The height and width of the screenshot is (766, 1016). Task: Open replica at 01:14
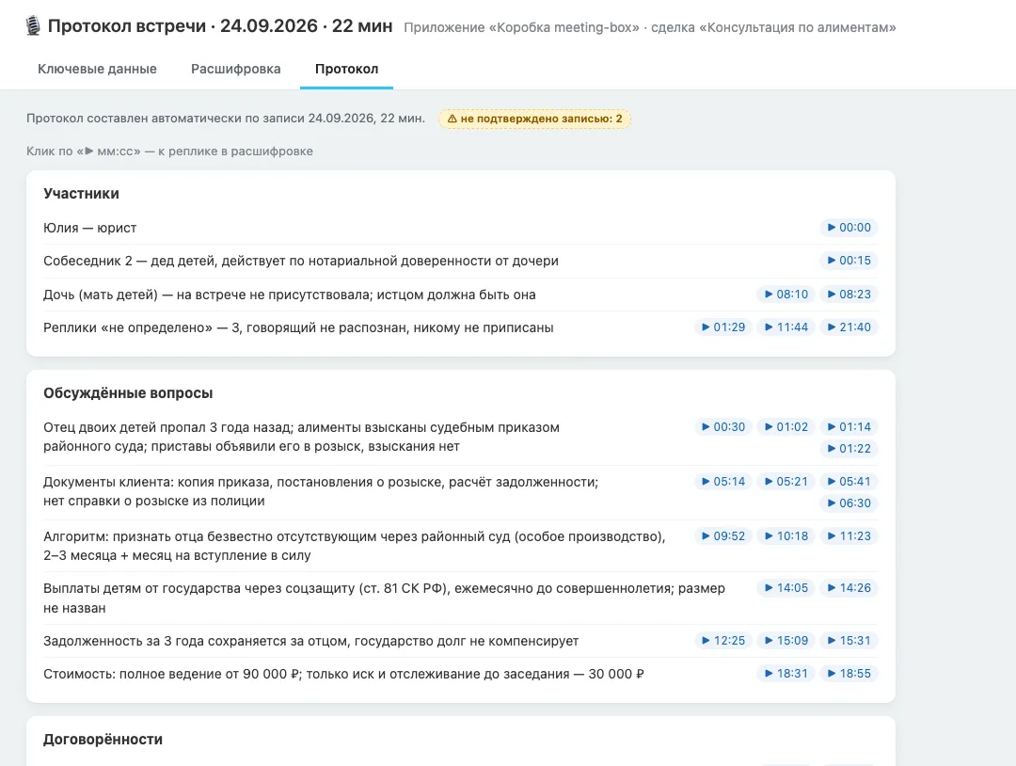coord(849,427)
